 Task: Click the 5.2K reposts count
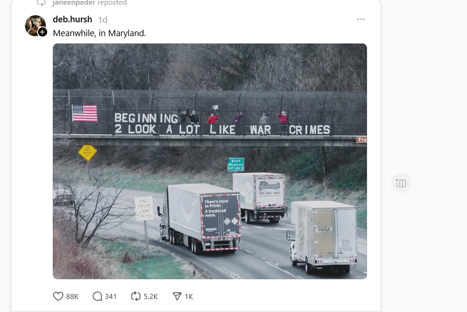[x=151, y=296]
